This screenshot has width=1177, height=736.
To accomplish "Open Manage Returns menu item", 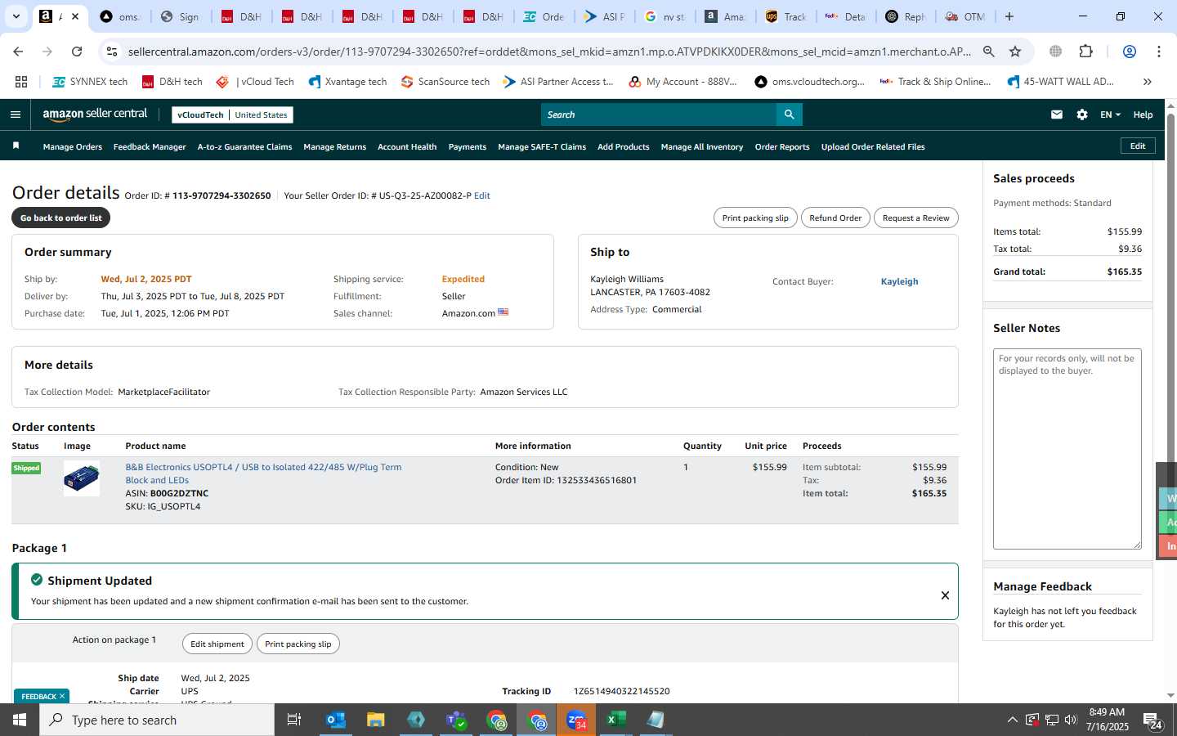I will [334, 147].
